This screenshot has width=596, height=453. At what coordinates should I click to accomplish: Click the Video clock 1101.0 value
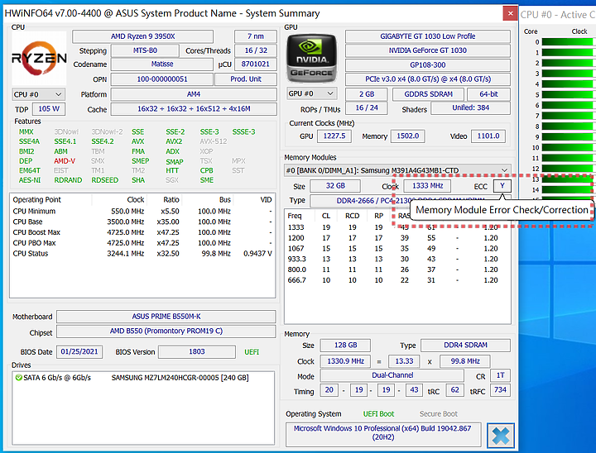pos(488,136)
